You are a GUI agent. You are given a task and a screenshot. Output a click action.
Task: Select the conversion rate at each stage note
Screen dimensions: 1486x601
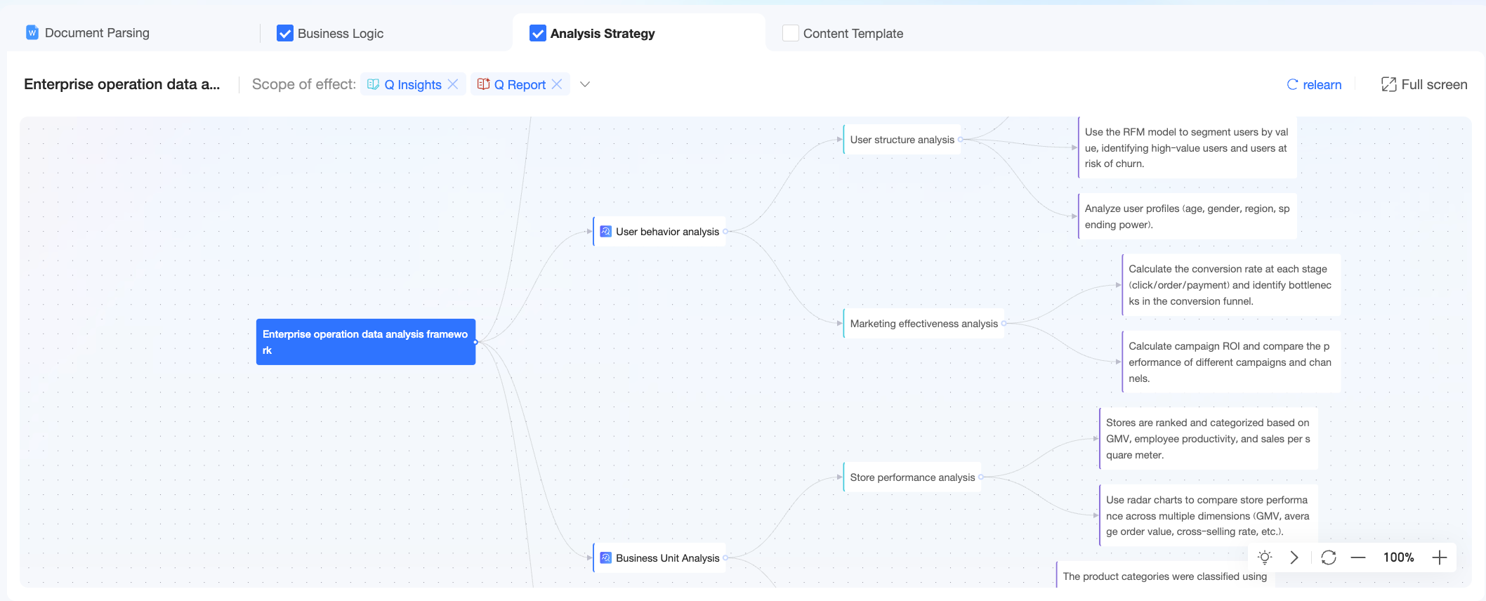pos(1231,285)
